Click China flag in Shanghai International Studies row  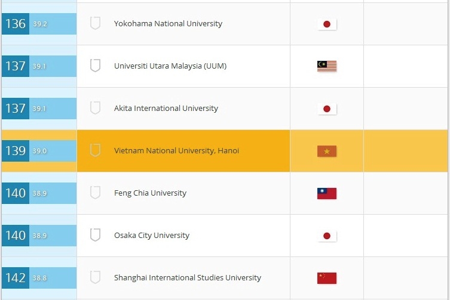pyautogui.click(x=327, y=278)
